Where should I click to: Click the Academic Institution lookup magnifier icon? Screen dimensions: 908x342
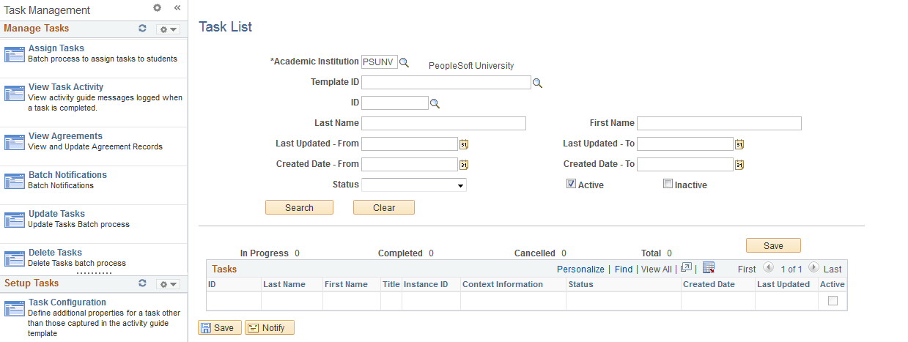pos(404,63)
